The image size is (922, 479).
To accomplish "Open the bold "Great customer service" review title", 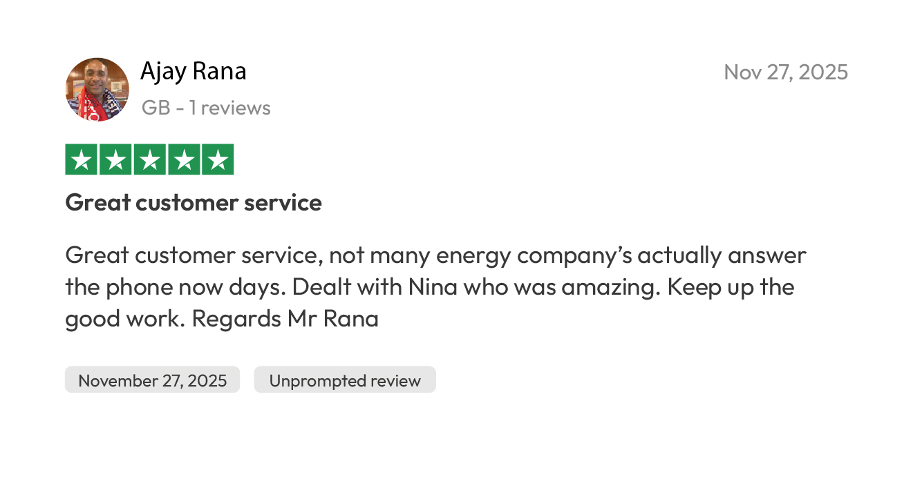I will [x=193, y=203].
